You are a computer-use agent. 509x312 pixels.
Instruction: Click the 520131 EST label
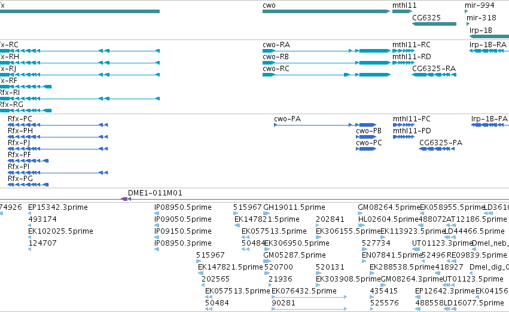(330, 267)
